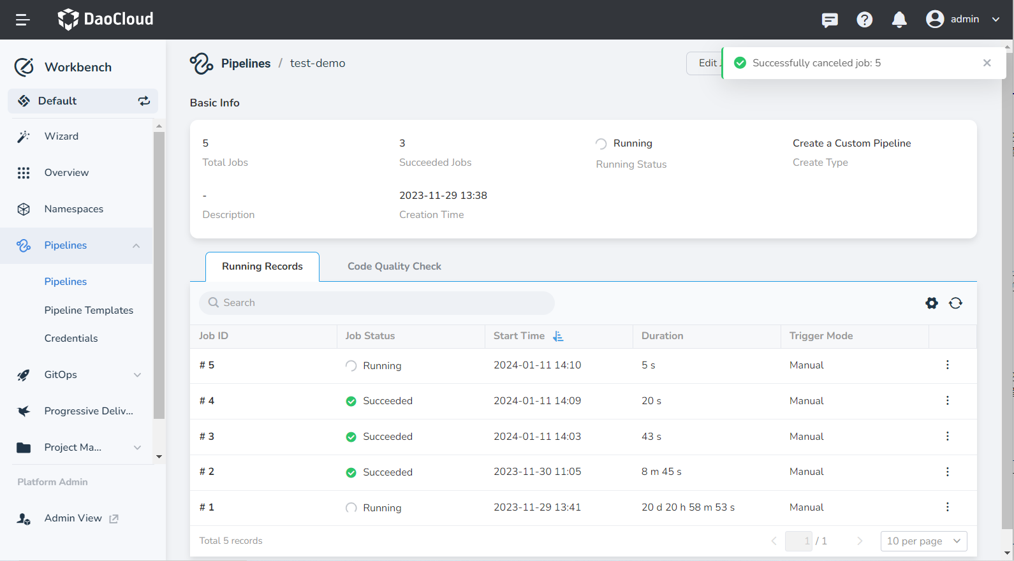This screenshot has height=561, width=1014.
Task: Open table column settings gear
Action: point(932,303)
